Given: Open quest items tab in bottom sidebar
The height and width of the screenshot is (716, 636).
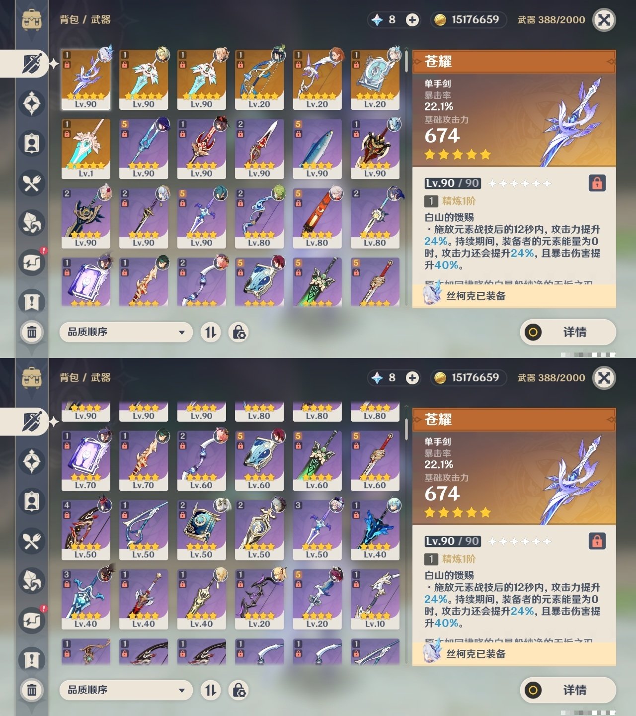Looking at the screenshot, I should [x=32, y=660].
